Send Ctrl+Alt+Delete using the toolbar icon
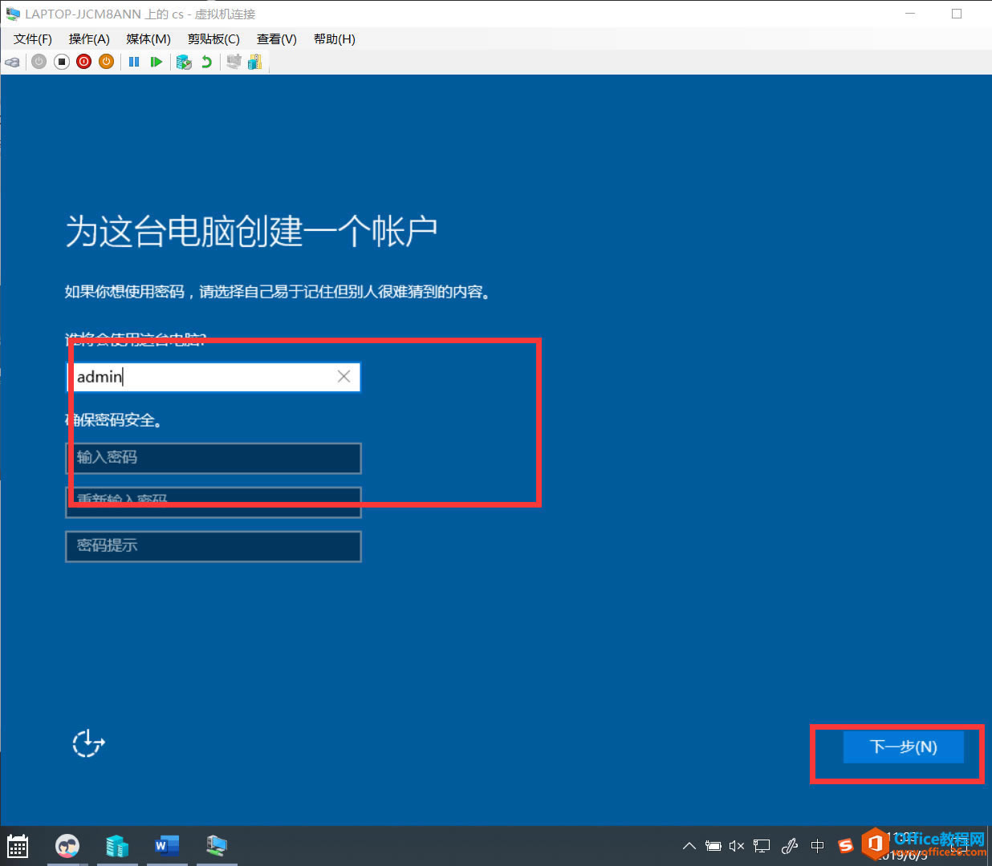Screen dimensions: 992x866 12,62
